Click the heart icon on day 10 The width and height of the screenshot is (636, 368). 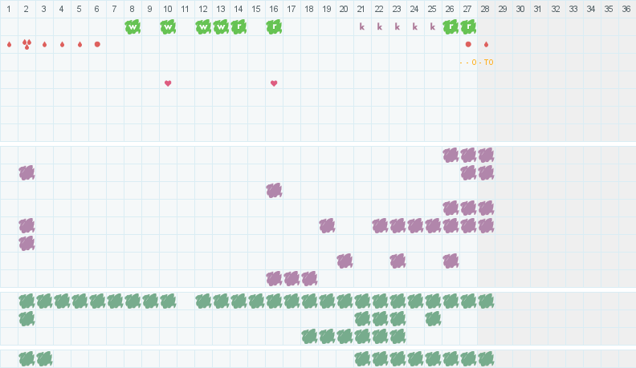(168, 83)
